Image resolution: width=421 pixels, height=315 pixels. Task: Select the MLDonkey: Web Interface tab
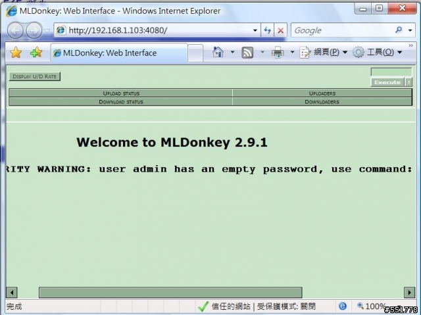coord(119,53)
